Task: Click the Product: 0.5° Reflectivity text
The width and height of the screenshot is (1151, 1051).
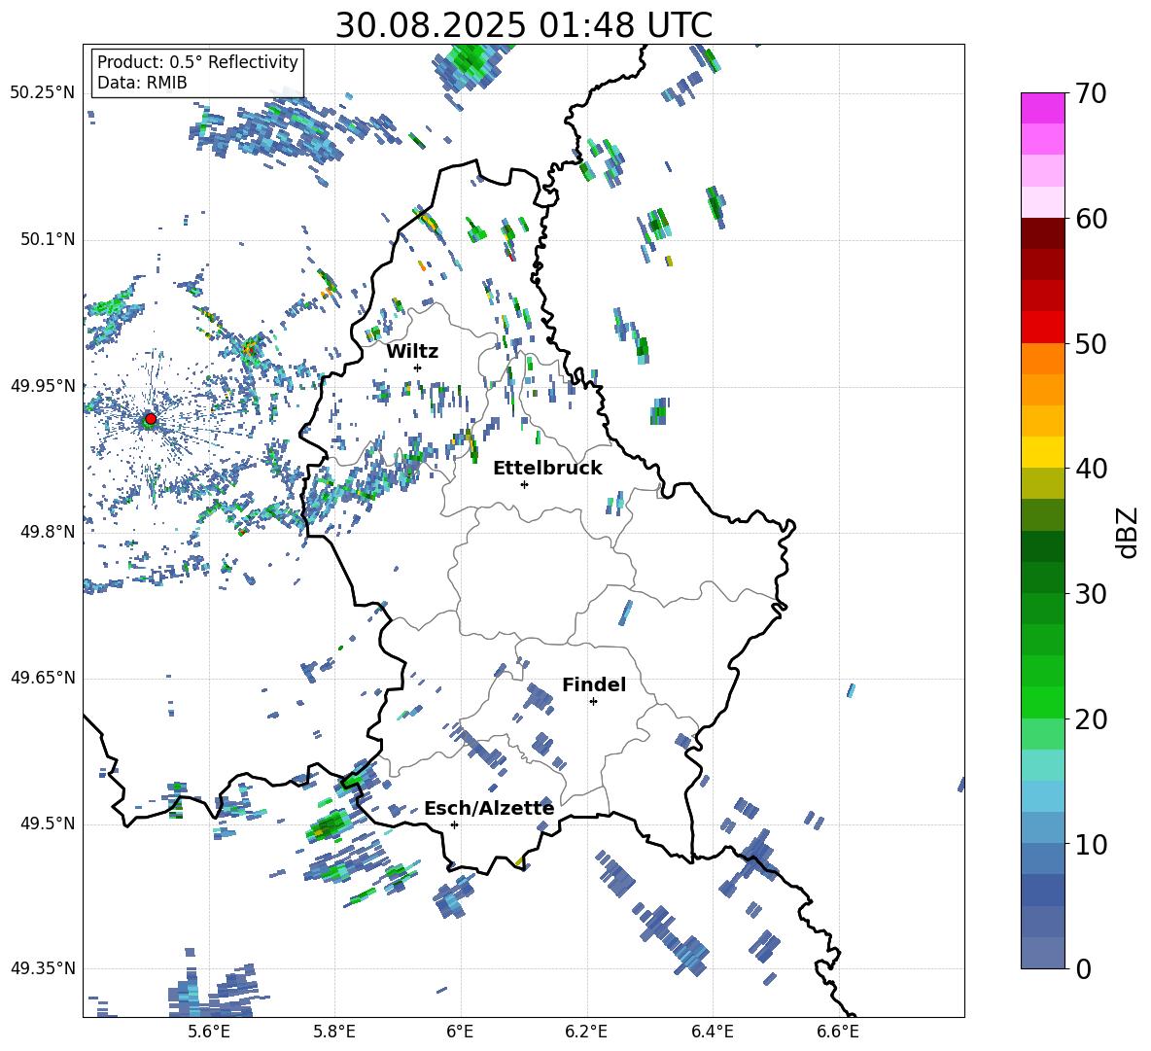Action: tap(197, 62)
